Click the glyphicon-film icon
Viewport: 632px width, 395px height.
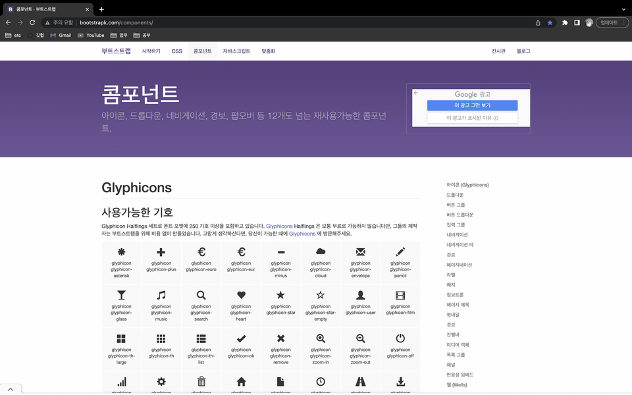point(400,296)
